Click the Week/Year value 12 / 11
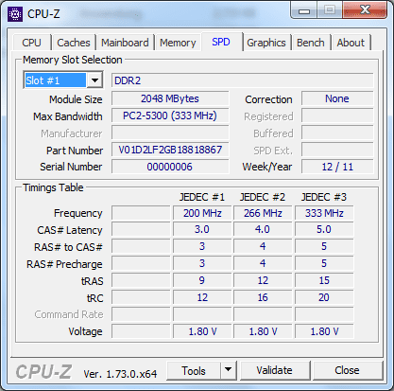The image size is (394, 391). [x=337, y=167]
